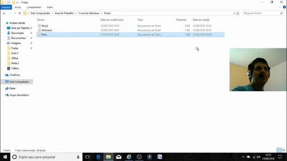Show hidden system tray icons
The width and height of the screenshot is (287, 161).
243,157
